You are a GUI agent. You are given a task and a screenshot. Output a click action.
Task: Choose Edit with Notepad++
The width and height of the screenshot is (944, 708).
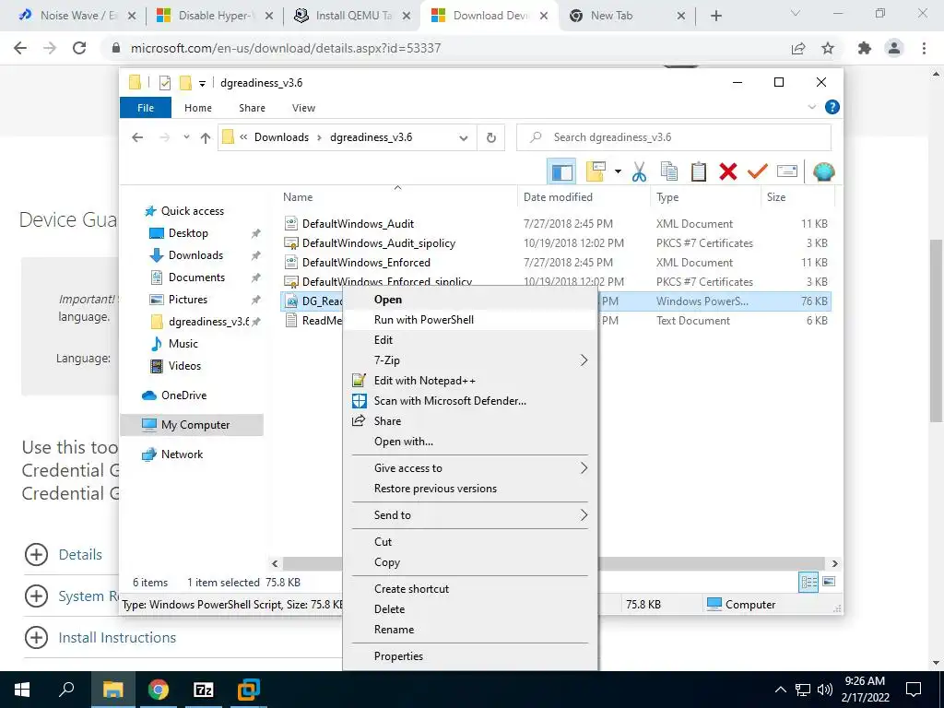coord(470,381)
